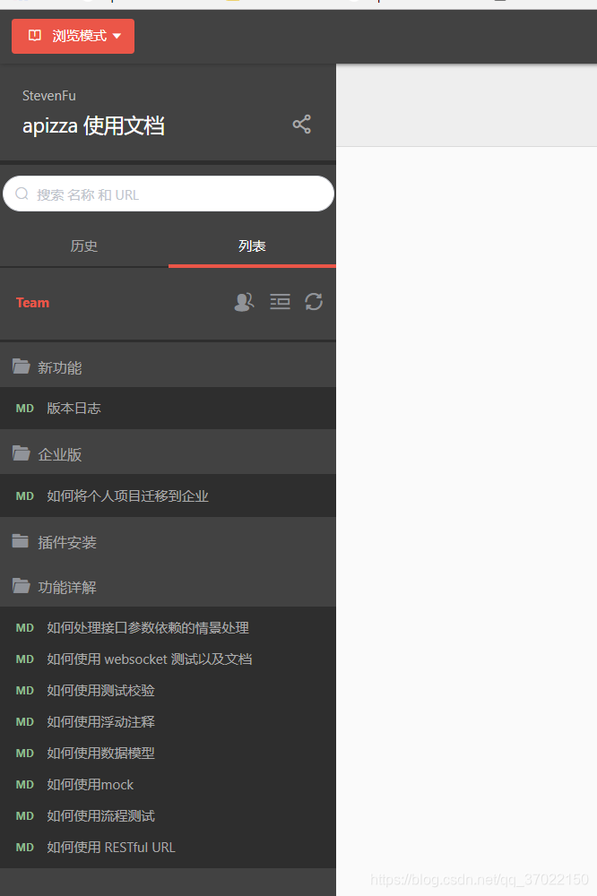Click the 功能详解 folder icon
Image resolution: width=597 pixels, height=896 pixels.
tap(22, 586)
